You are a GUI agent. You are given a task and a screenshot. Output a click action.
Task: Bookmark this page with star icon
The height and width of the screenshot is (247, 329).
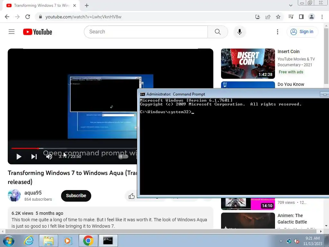point(278,17)
